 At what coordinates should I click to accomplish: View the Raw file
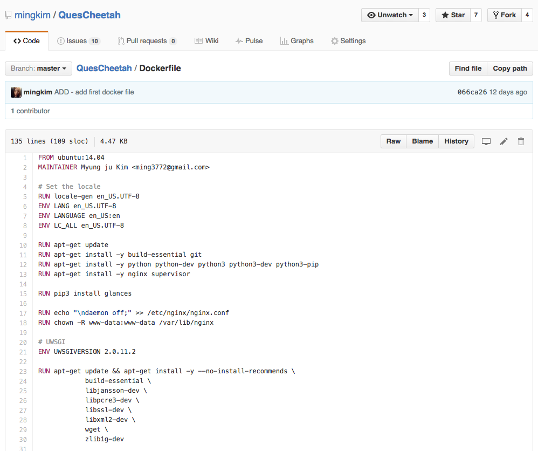pos(394,141)
